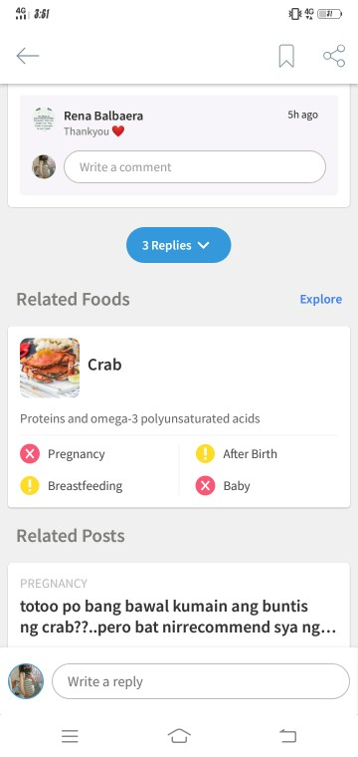Expand the 3 Replies dropdown

coord(179,245)
